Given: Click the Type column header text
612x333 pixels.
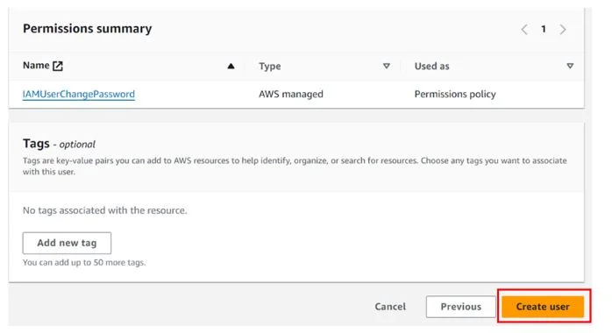Looking at the screenshot, I should (x=270, y=67).
